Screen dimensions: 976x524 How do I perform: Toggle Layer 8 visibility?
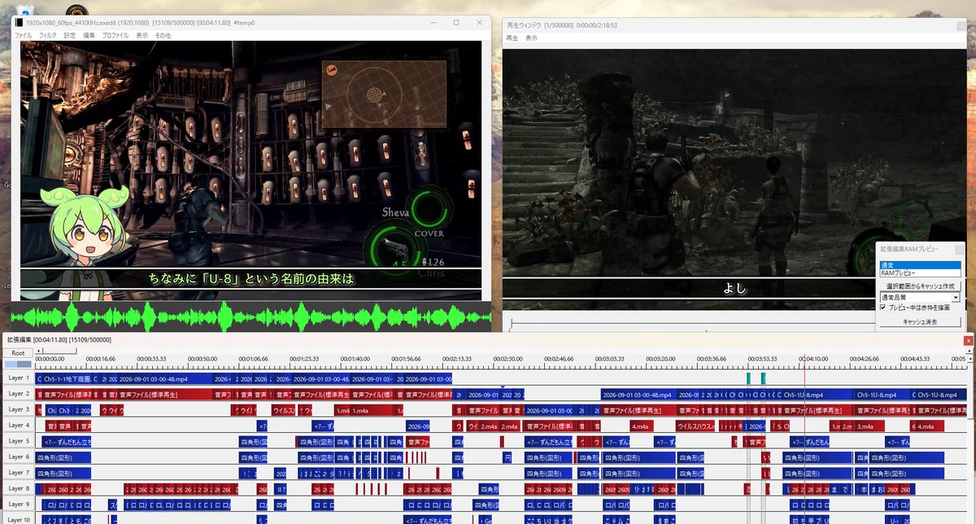pos(17,489)
